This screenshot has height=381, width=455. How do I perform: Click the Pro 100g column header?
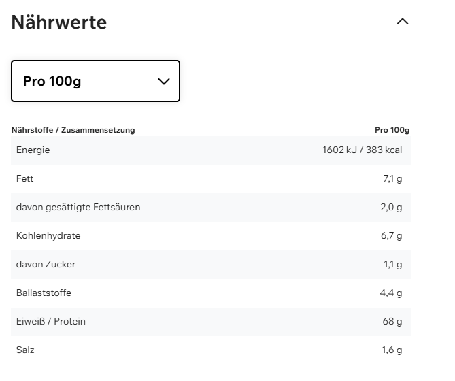pyautogui.click(x=392, y=130)
